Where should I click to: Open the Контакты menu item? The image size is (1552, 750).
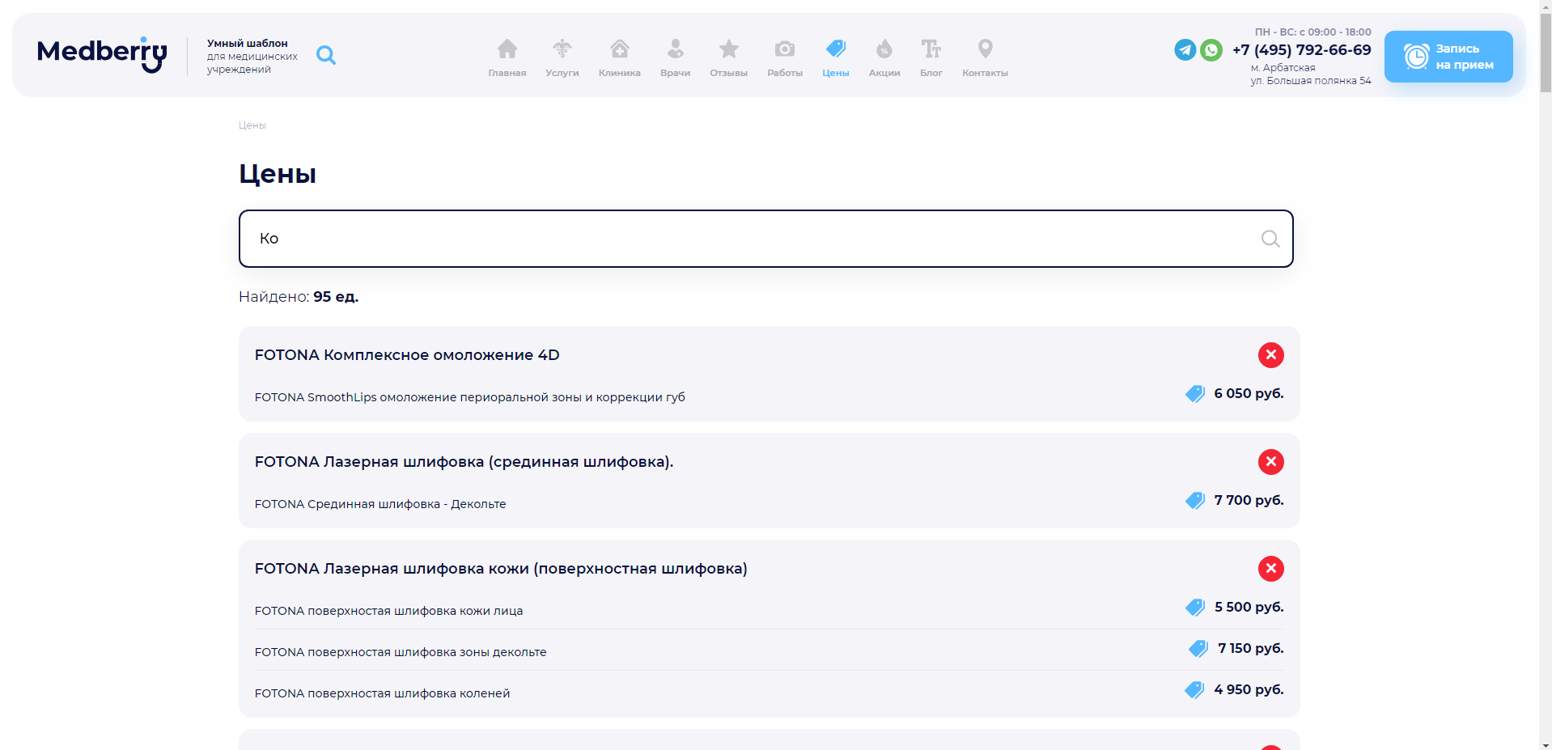(x=985, y=57)
